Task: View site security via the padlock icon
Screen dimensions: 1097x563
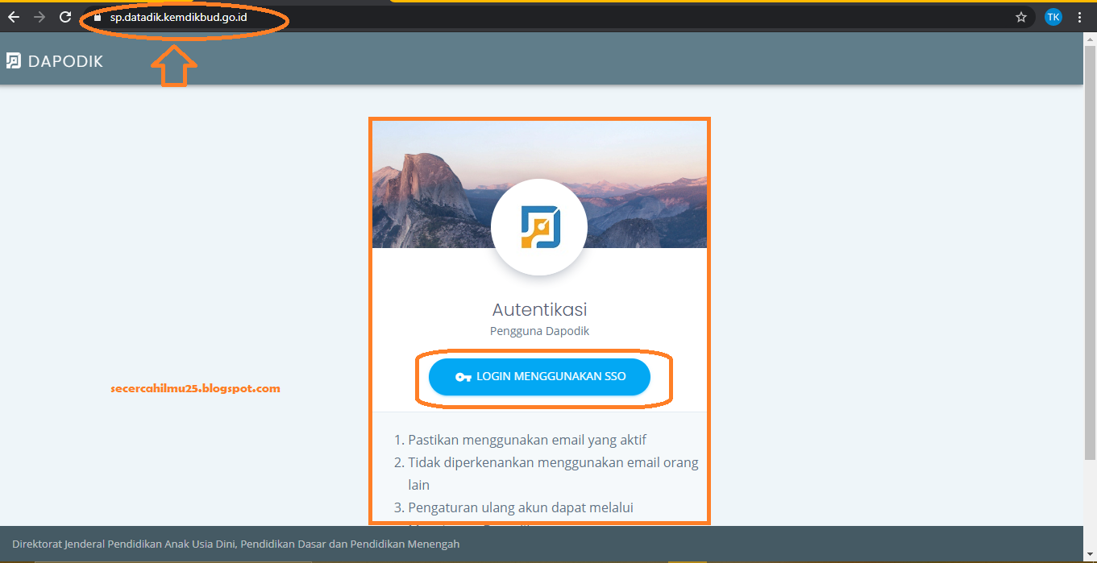Action: (x=98, y=17)
